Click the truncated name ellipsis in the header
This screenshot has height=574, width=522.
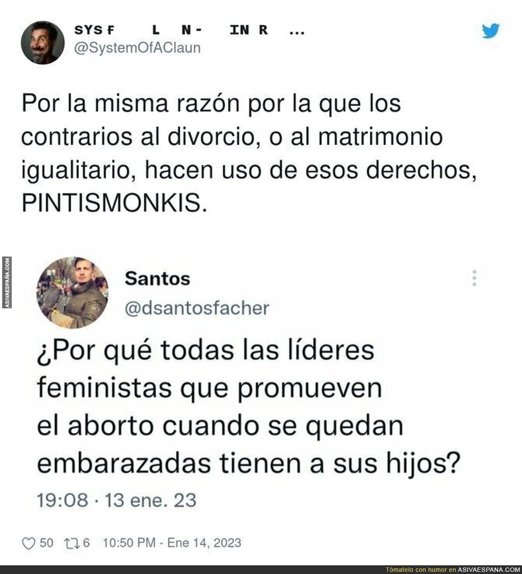coord(297,33)
